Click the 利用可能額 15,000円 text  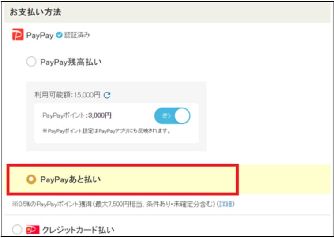67,95
